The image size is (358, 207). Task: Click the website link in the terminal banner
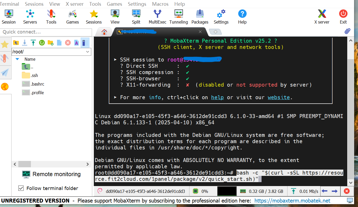[279, 97]
